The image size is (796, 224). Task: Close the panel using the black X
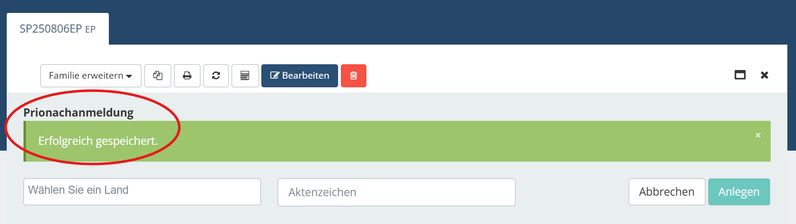[x=764, y=75]
